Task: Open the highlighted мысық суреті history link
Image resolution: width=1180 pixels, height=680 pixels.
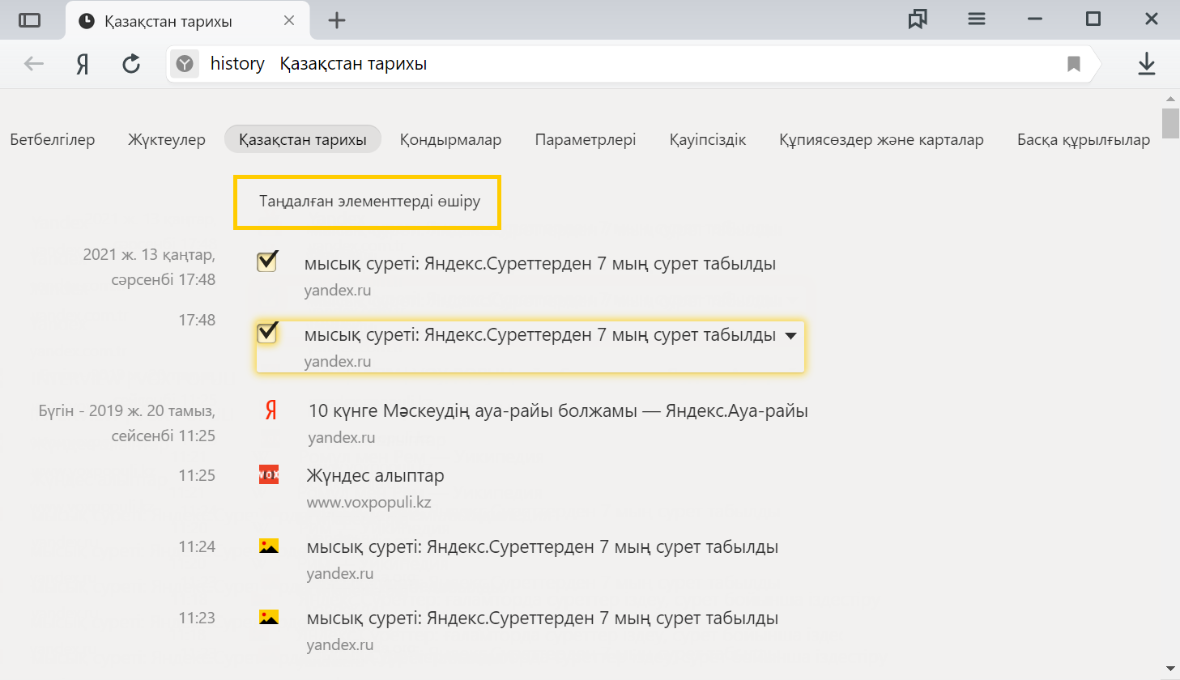Action: [540, 335]
